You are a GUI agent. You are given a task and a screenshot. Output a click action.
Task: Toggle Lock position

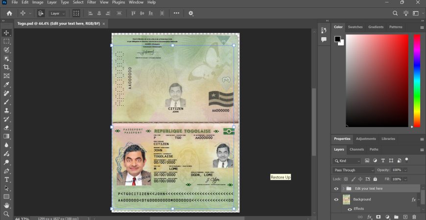(360, 179)
